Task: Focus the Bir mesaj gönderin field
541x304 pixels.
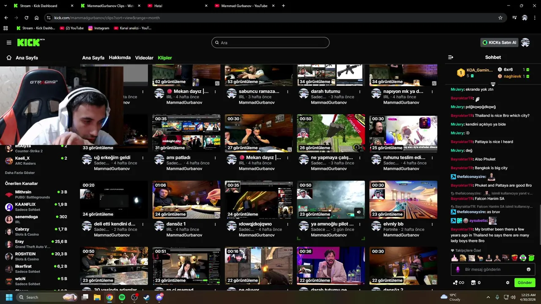Action: click(493, 269)
